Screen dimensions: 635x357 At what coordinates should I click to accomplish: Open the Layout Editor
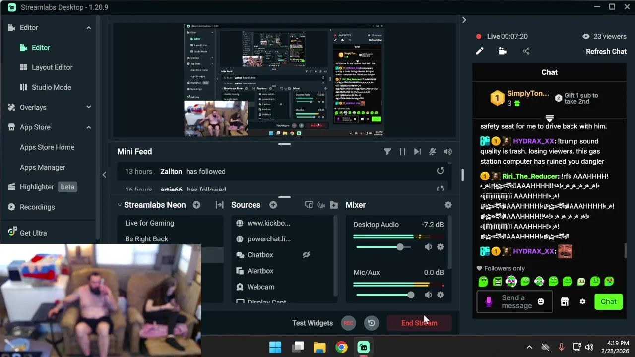pos(52,67)
